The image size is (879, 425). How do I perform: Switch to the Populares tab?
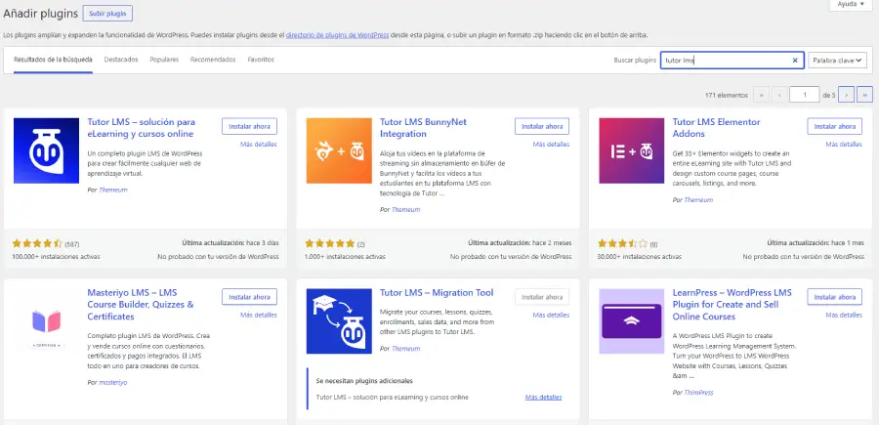click(x=164, y=60)
